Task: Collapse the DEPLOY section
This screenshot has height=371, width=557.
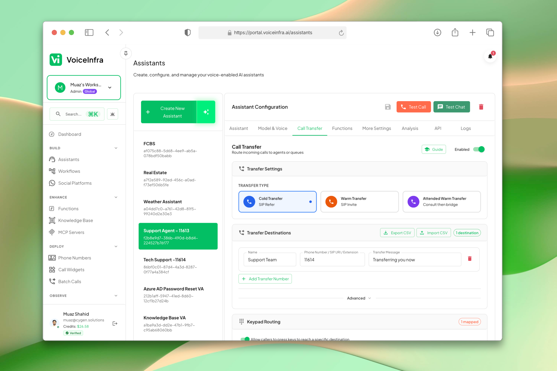Action: click(x=116, y=247)
